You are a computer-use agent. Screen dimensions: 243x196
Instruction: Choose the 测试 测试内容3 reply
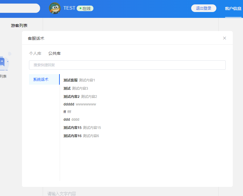tap(76, 88)
